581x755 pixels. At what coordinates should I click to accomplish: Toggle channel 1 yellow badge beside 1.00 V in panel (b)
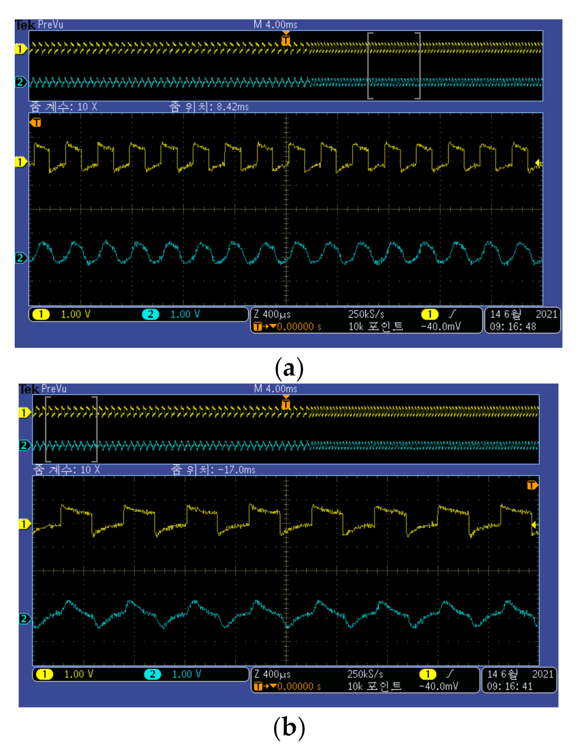point(45,674)
